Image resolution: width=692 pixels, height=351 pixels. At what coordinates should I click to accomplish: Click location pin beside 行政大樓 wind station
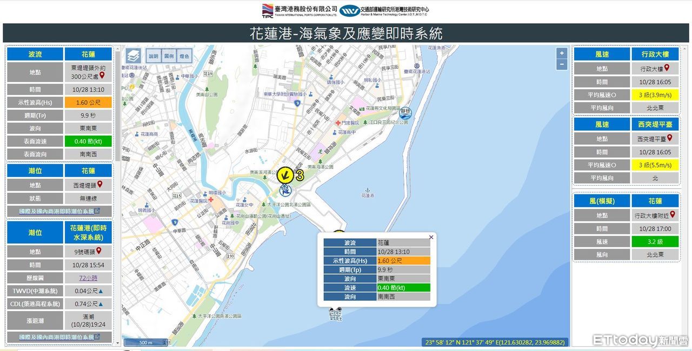click(x=667, y=68)
